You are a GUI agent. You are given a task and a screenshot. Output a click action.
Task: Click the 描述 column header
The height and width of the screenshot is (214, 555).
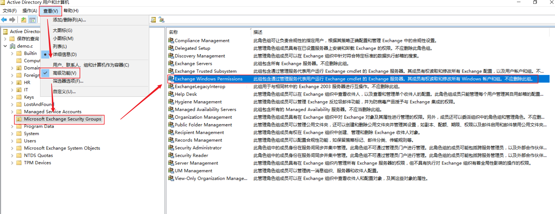tap(258, 32)
